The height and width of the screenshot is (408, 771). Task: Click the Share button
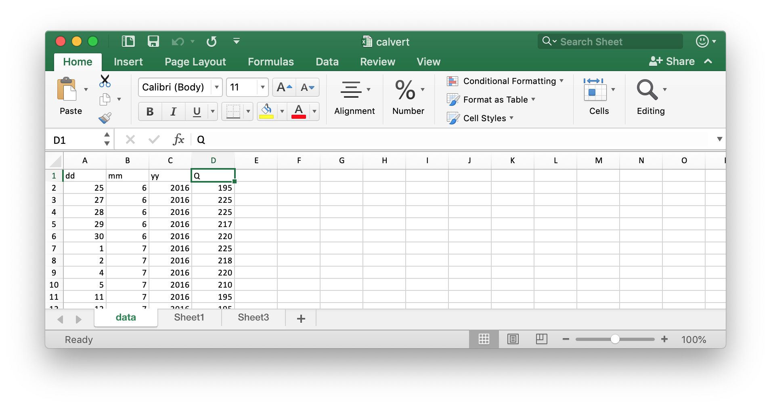click(x=672, y=61)
